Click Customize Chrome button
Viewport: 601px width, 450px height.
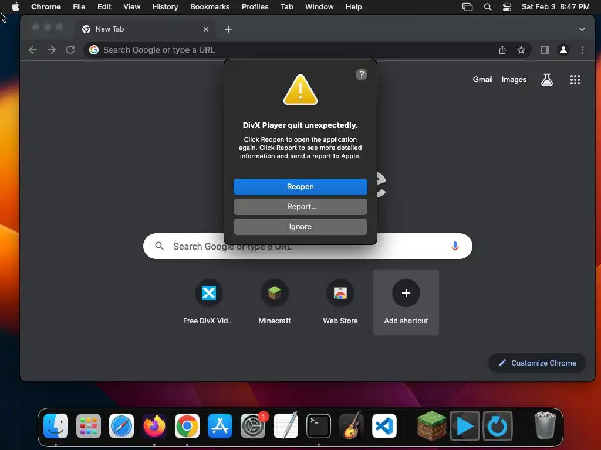coord(537,363)
